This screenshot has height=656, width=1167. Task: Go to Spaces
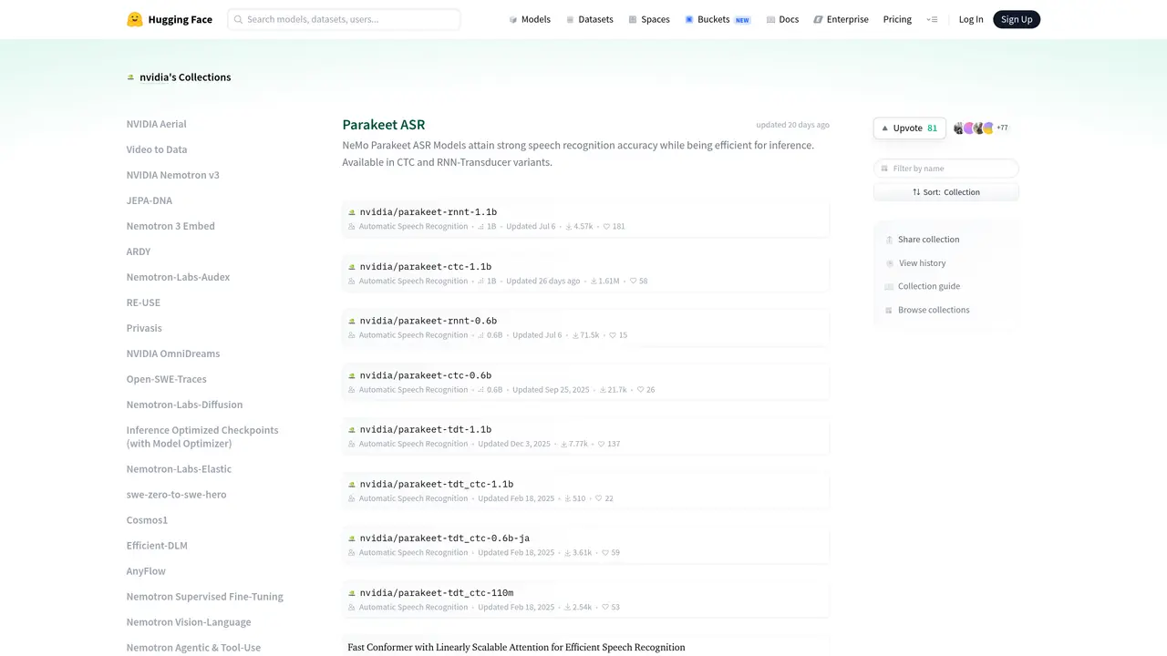point(649,19)
